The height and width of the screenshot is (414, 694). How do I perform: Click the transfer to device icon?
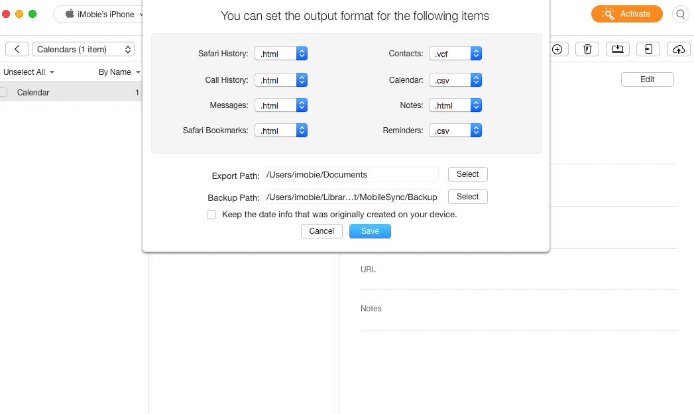tap(648, 49)
